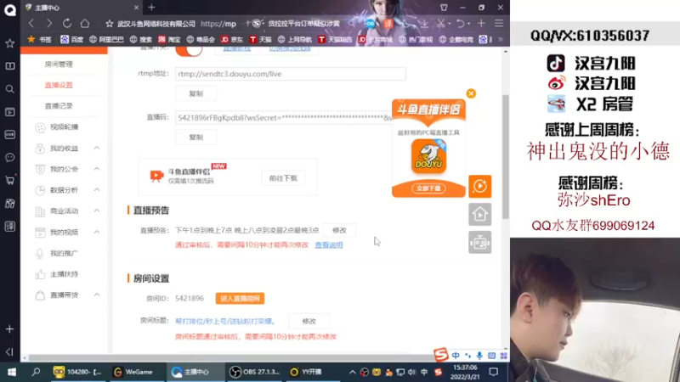This screenshot has height=382, width=680.
Task: Click the floating home icon button
Action: tap(479, 215)
